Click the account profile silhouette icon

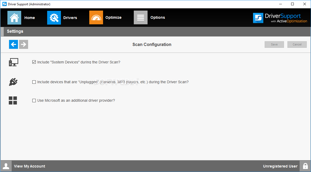pos(6,166)
